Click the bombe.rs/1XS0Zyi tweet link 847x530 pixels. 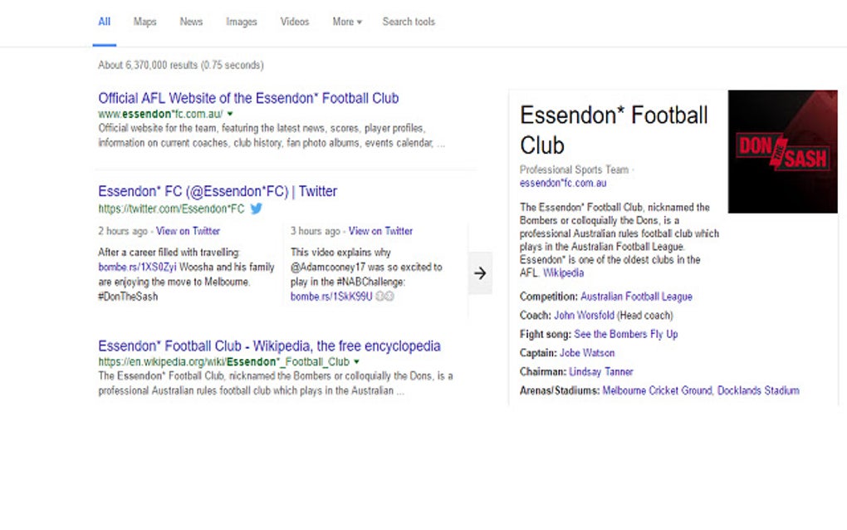click(137, 267)
